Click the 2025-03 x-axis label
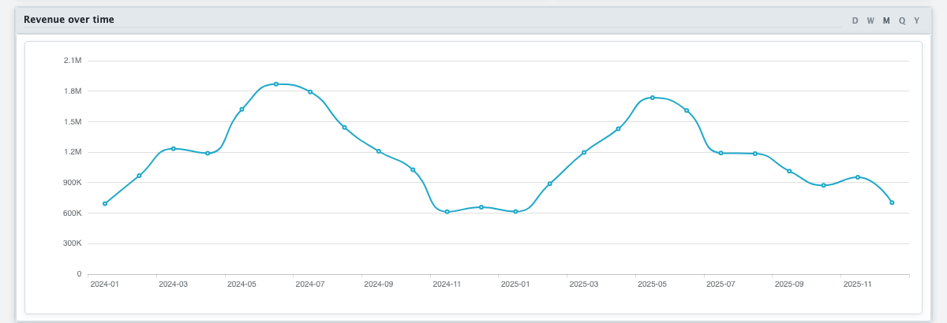The width and height of the screenshot is (947, 323). point(584,284)
